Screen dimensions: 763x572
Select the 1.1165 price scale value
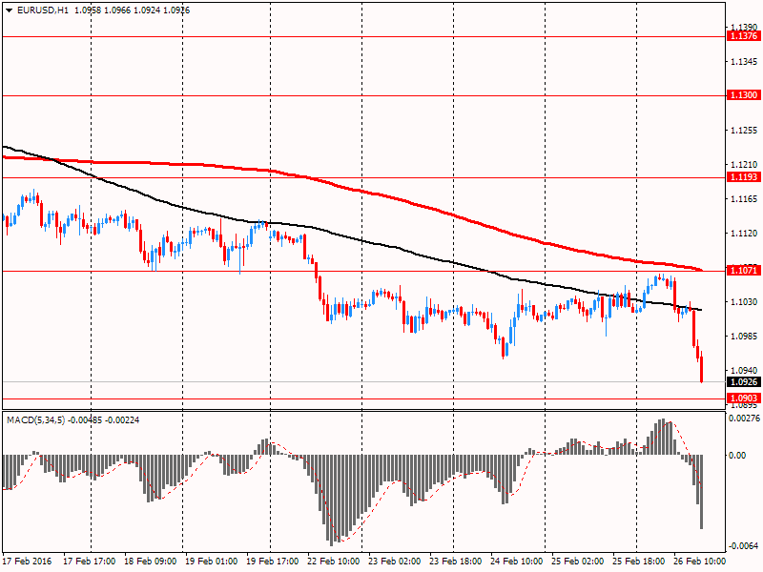(744, 199)
